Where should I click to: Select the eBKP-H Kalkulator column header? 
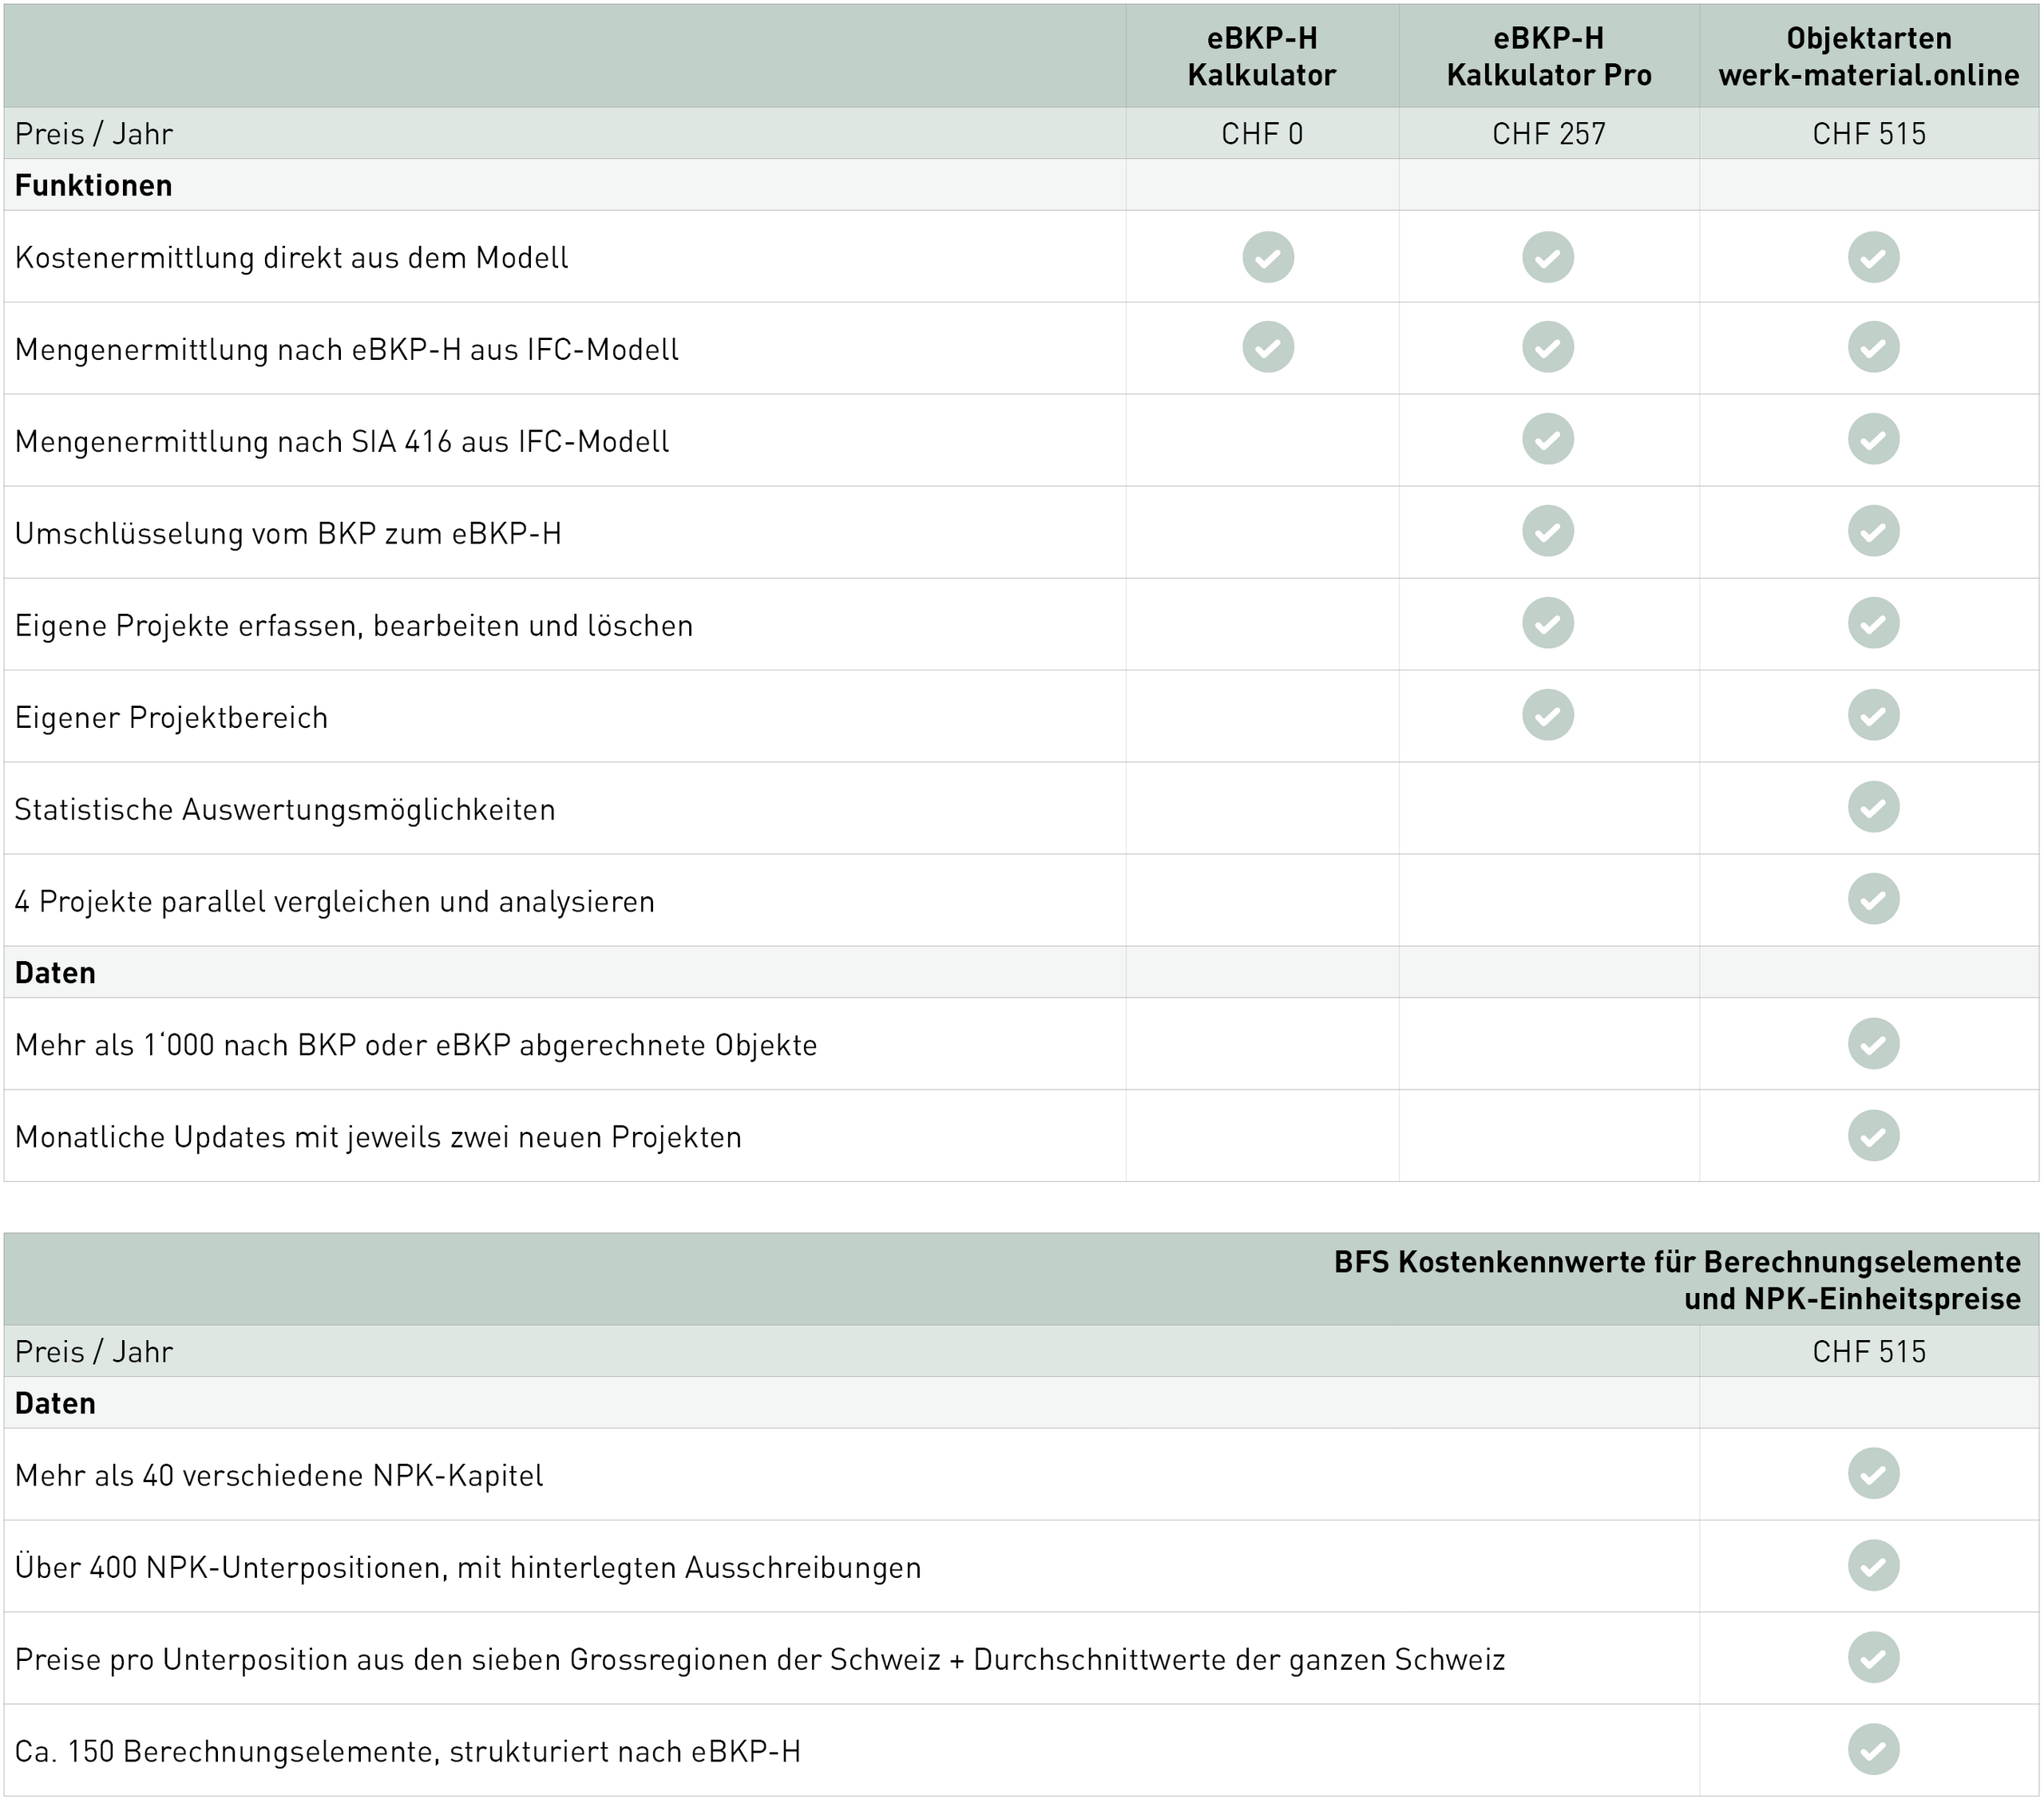[1262, 56]
